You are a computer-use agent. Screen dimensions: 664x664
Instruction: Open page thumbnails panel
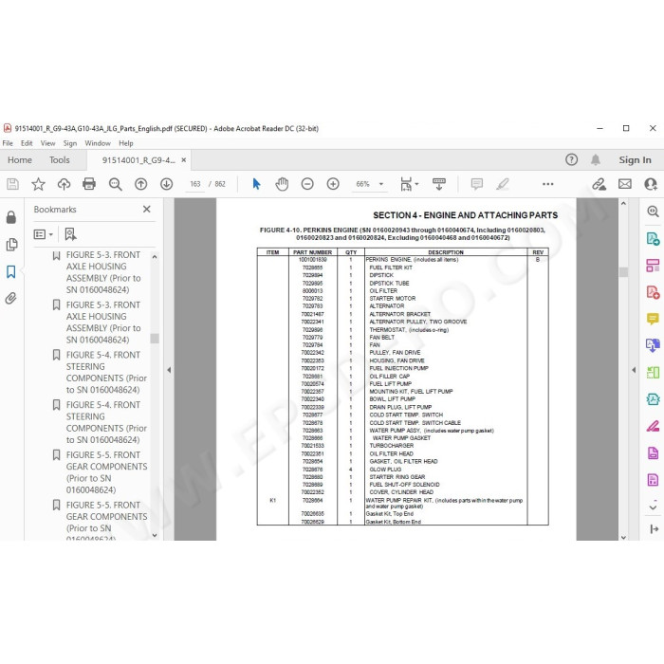11,245
